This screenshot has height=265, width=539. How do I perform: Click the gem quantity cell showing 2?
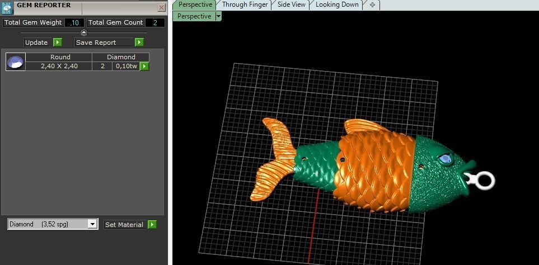coord(102,66)
